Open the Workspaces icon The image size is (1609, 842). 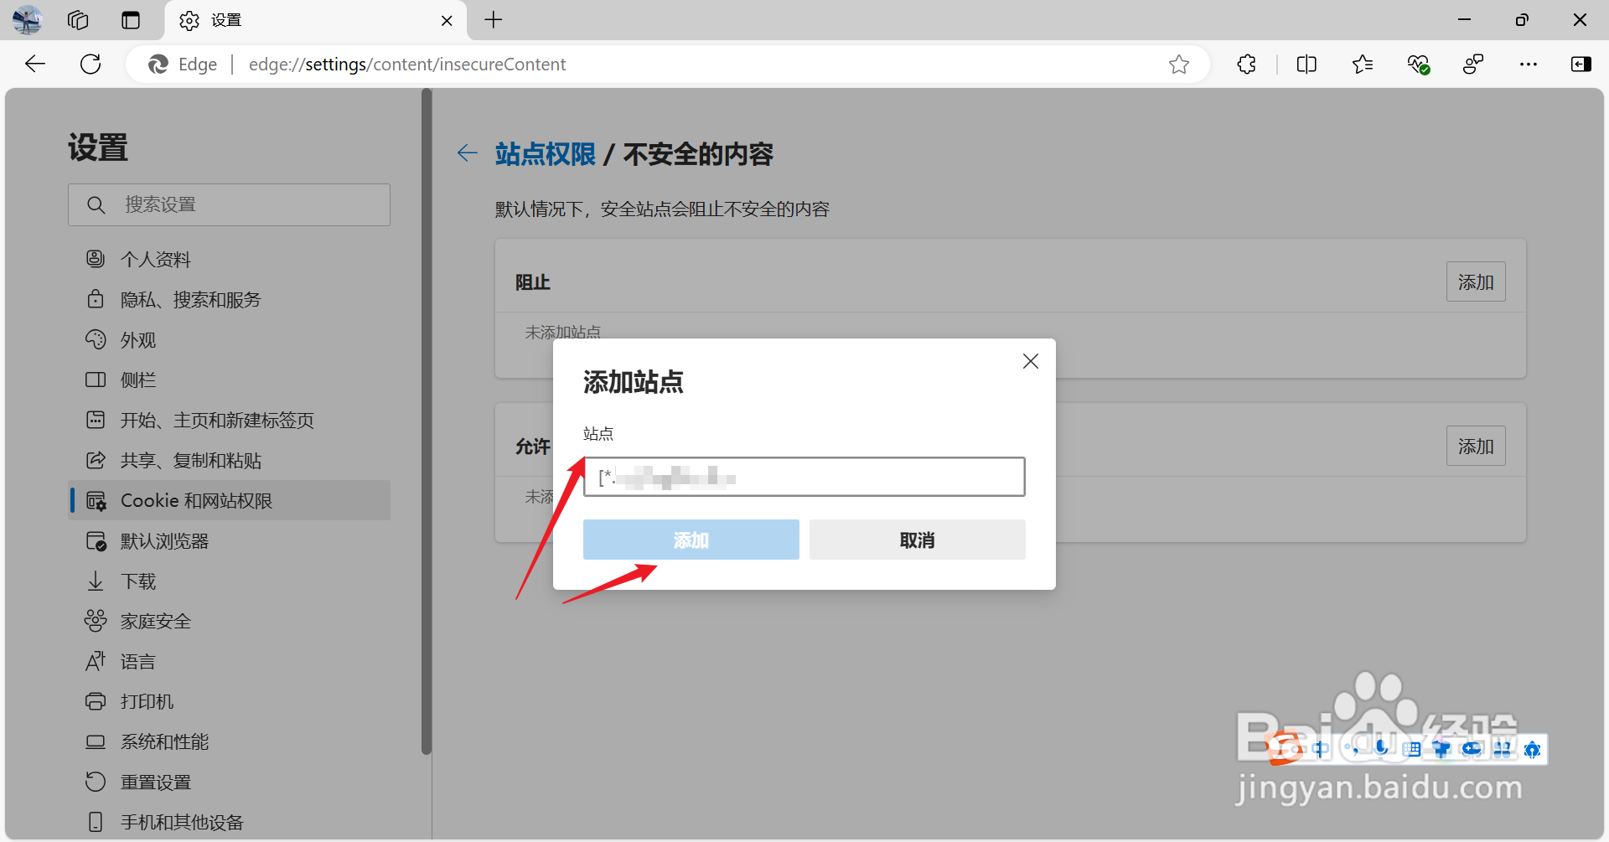click(77, 20)
